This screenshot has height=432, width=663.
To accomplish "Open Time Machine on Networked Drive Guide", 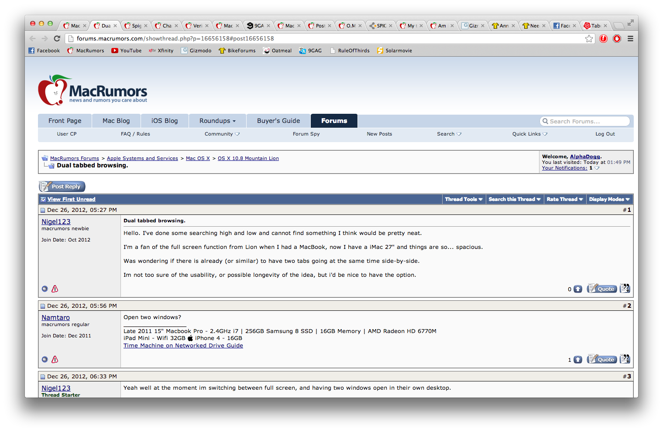I will [183, 346].
